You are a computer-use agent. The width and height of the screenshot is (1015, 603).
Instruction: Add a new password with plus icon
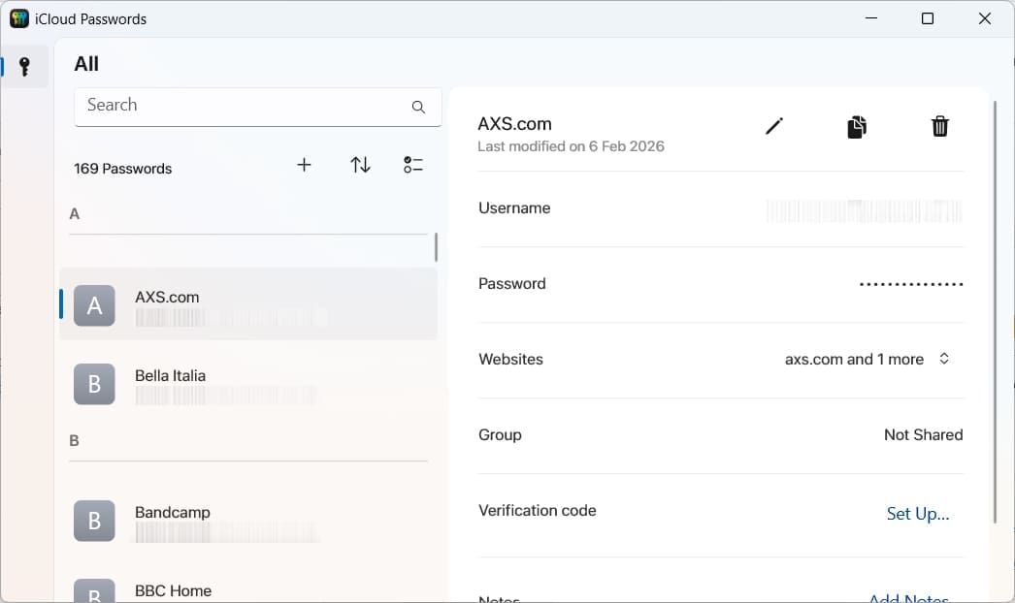(304, 165)
